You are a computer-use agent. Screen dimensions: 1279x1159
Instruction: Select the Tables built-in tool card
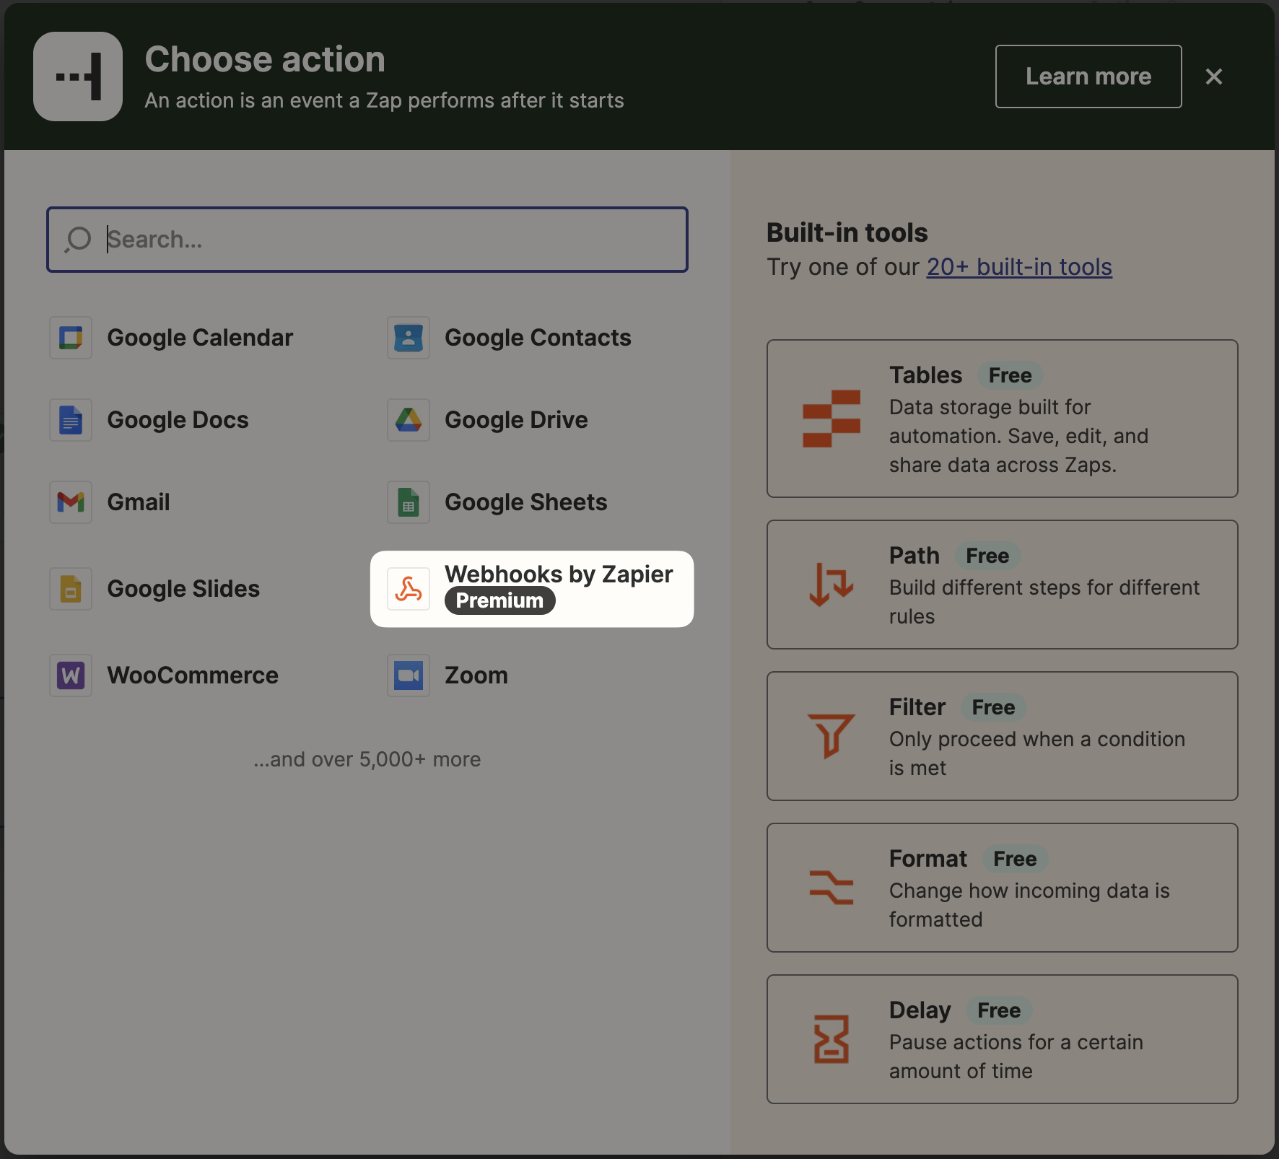[x=1002, y=419]
